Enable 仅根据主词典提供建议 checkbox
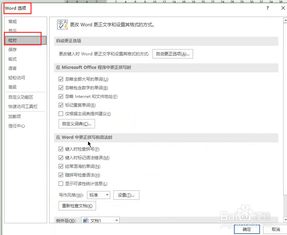 tap(61, 114)
